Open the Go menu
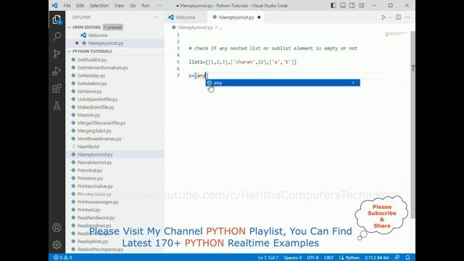The width and height of the screenshot is (464, 261). coord(133,6)
